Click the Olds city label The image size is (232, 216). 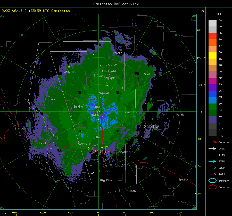(x=98, y=107)
